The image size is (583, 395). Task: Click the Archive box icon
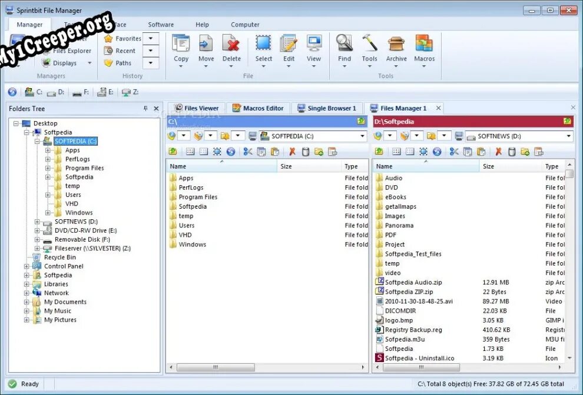tap(396, 43)
